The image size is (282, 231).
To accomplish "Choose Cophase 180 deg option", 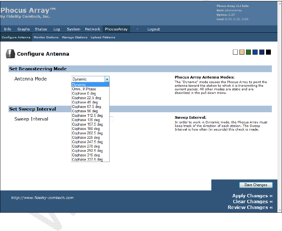I will (x=90, y=129).
